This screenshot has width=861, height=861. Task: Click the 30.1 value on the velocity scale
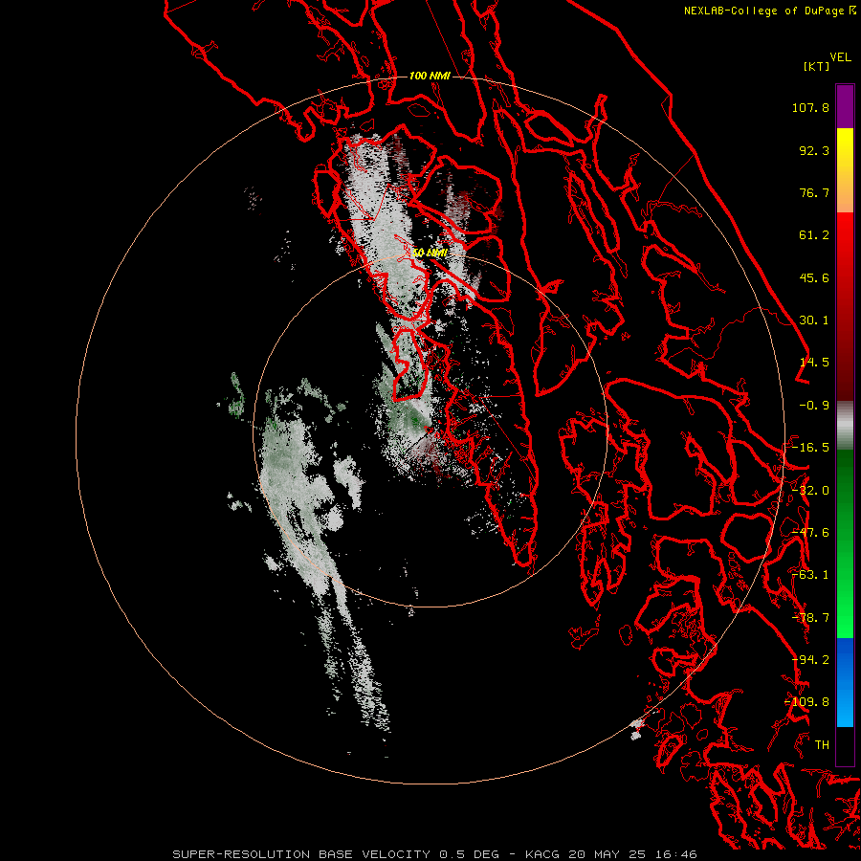814,320
